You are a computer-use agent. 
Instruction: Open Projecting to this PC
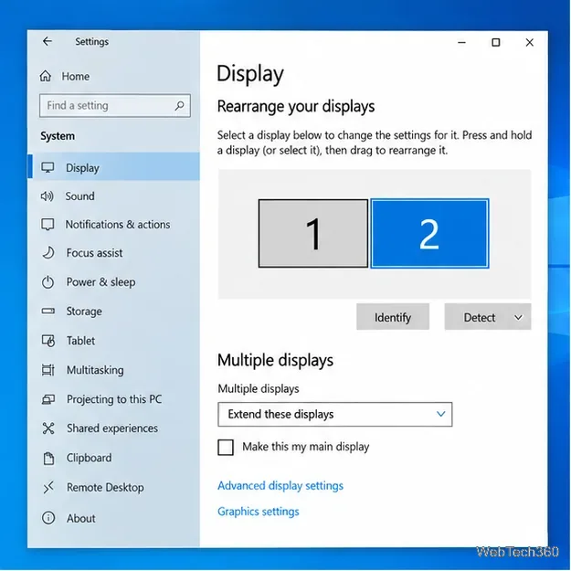[114, 399]
